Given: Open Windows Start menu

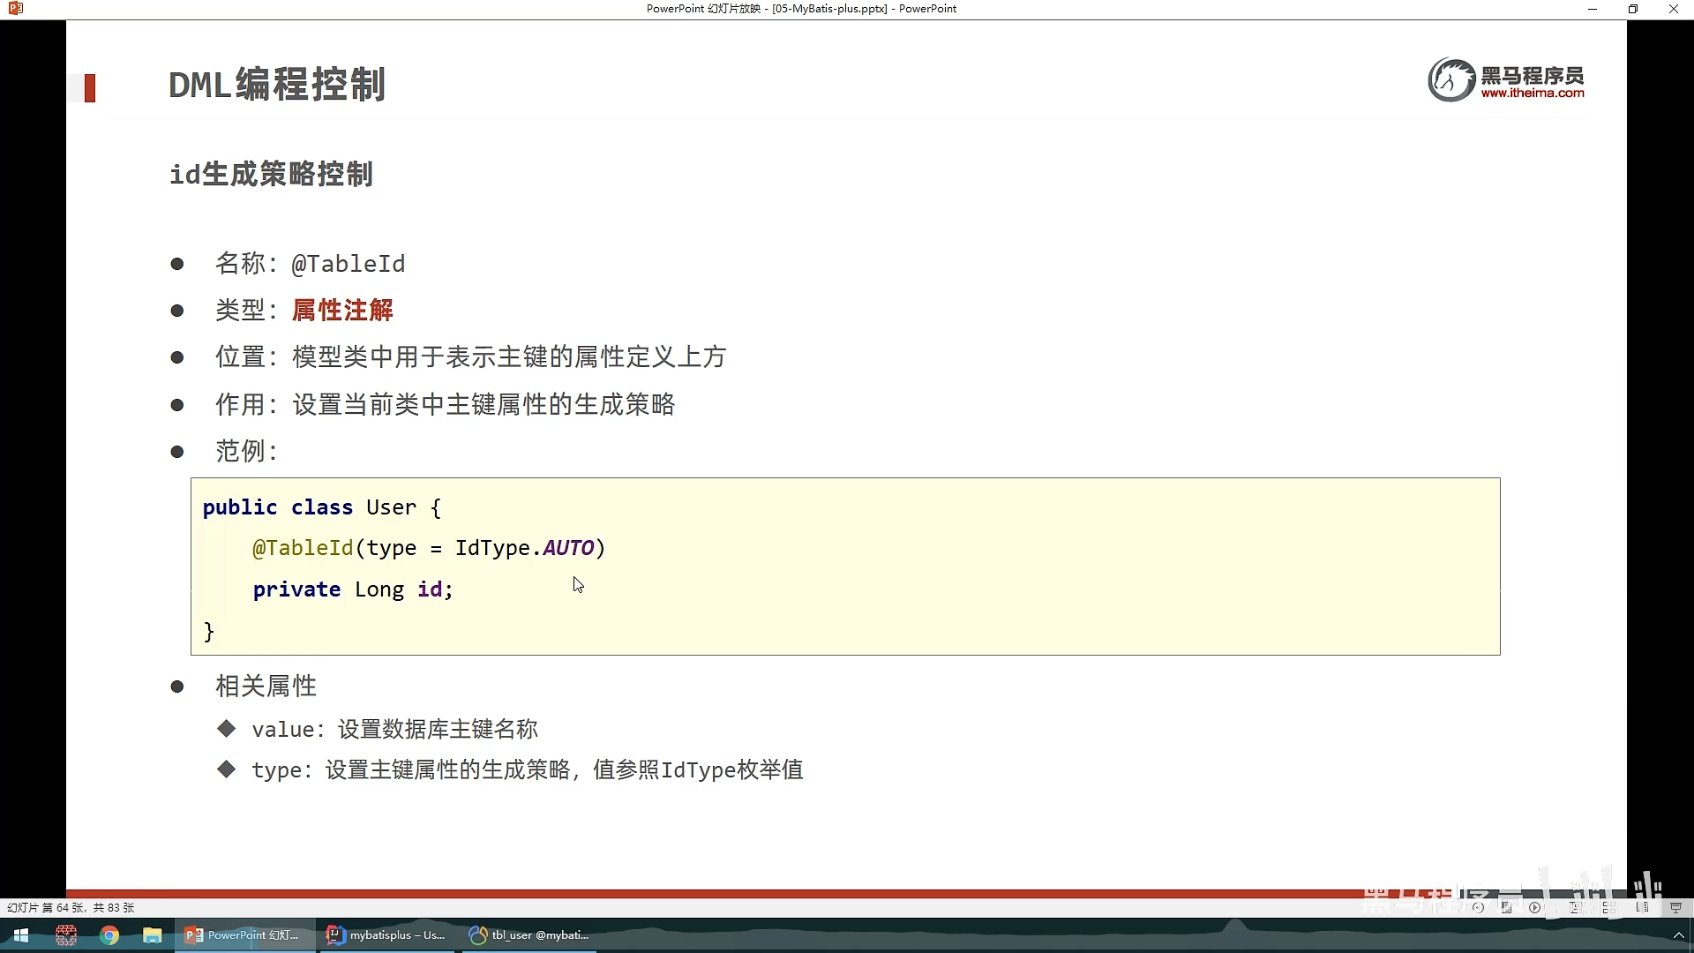Looking at the screenshot, I should [x=21, y=935].
